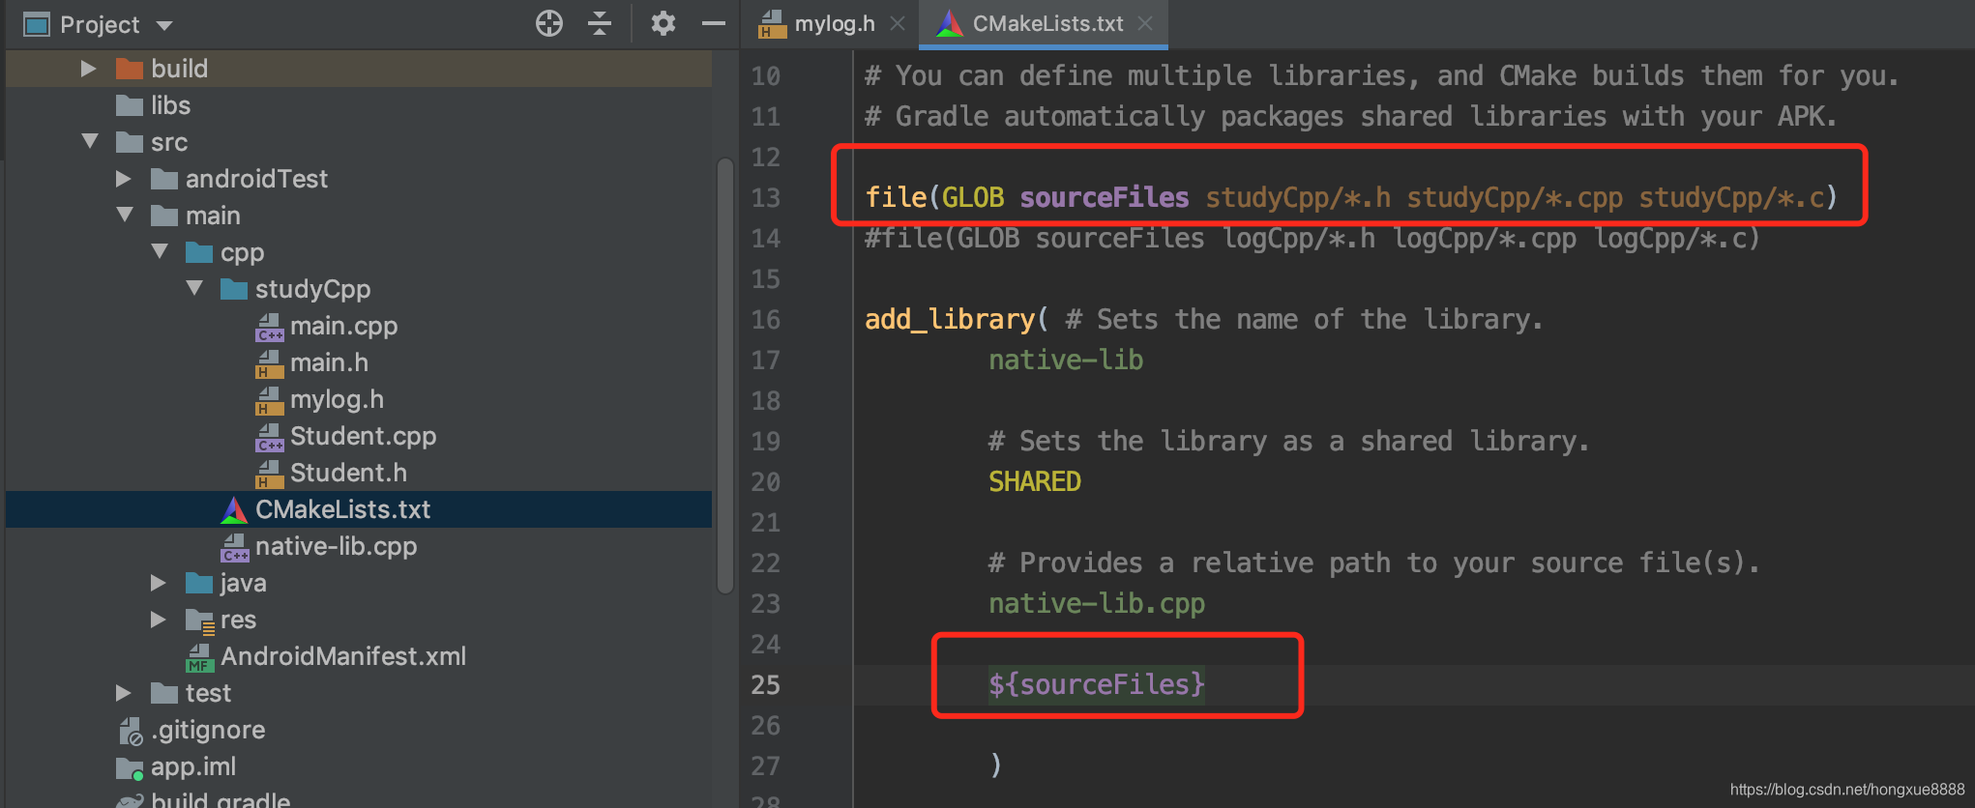Collapse the studyCpp folder arrow
This screenshot has height=808, width=1975.
point(194,289)
